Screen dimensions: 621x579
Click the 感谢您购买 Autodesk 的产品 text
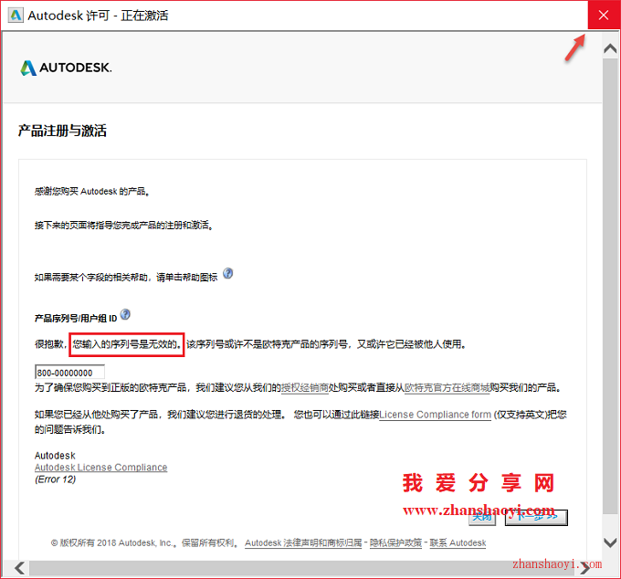(x=92, y=192)
